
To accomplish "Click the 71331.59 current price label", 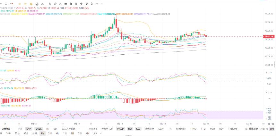I will (x=269, y=37).
